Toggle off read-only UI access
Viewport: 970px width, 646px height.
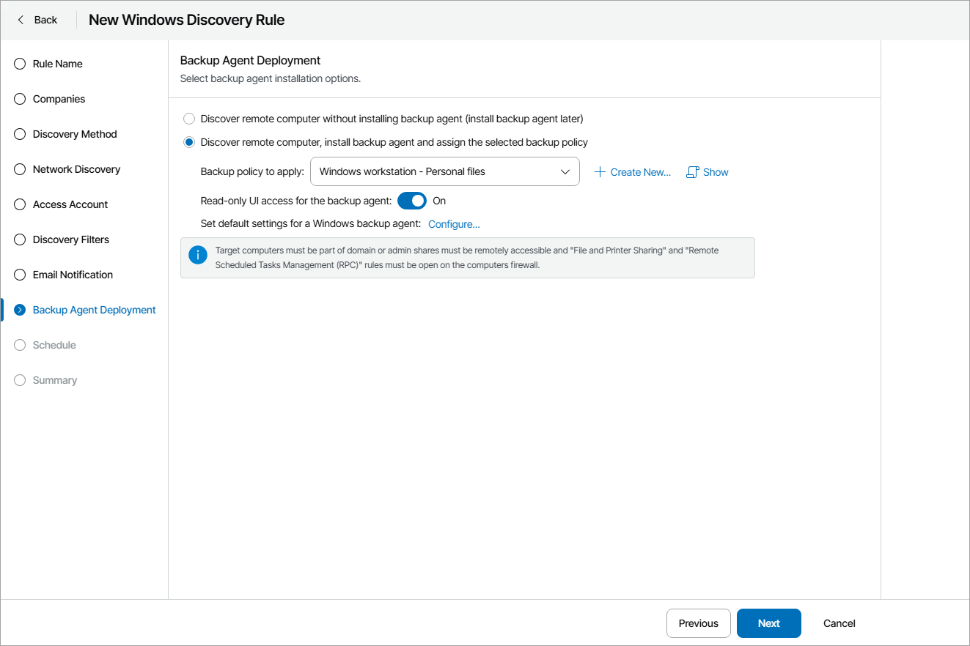(x=411, y=200)
